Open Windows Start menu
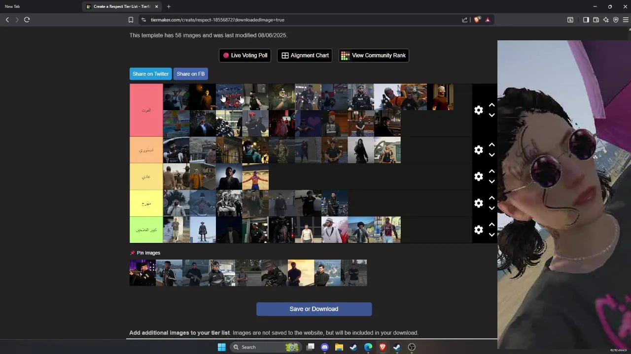 222,347
